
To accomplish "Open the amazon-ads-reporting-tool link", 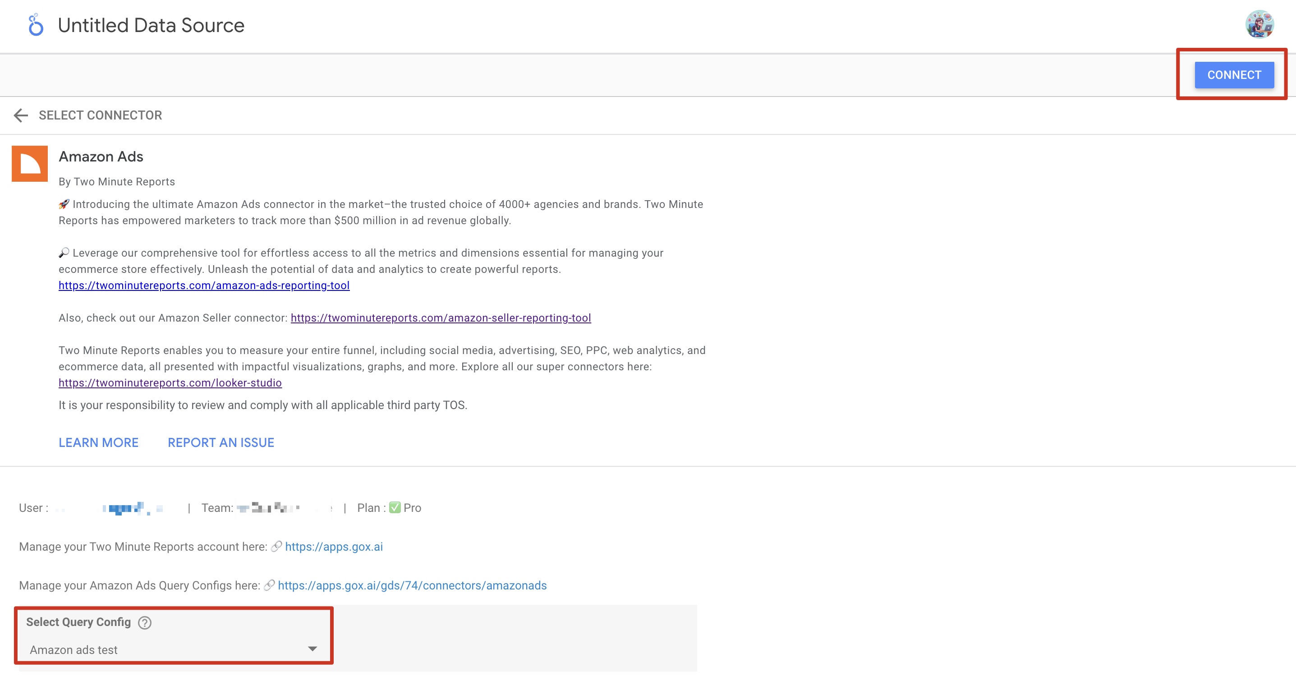I will click(x=204, y=285).
